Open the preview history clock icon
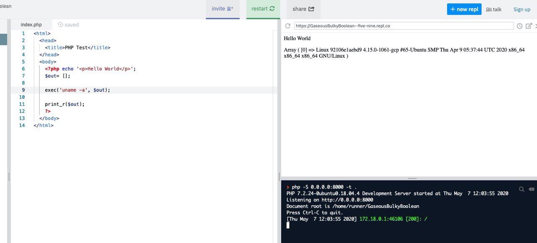The image size is (537, 243). pyautogui.click(x=519, y=26)
